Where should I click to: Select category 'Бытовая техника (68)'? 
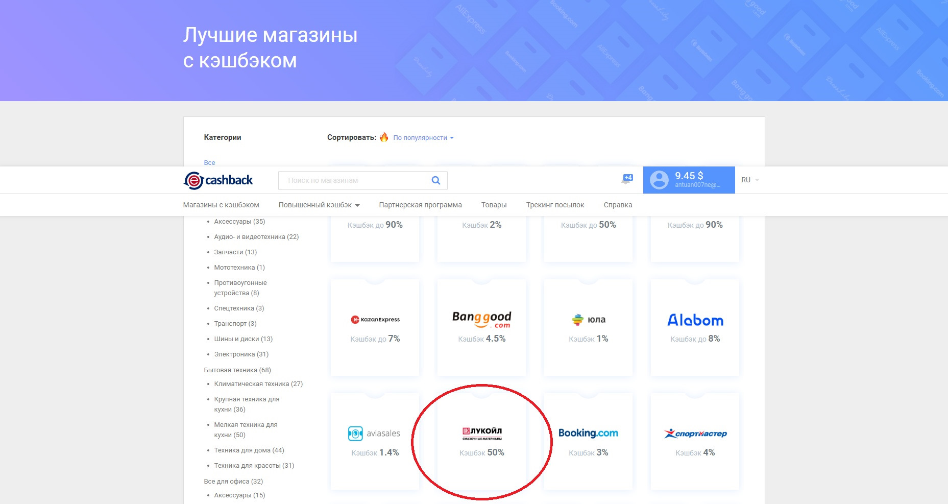237,370
